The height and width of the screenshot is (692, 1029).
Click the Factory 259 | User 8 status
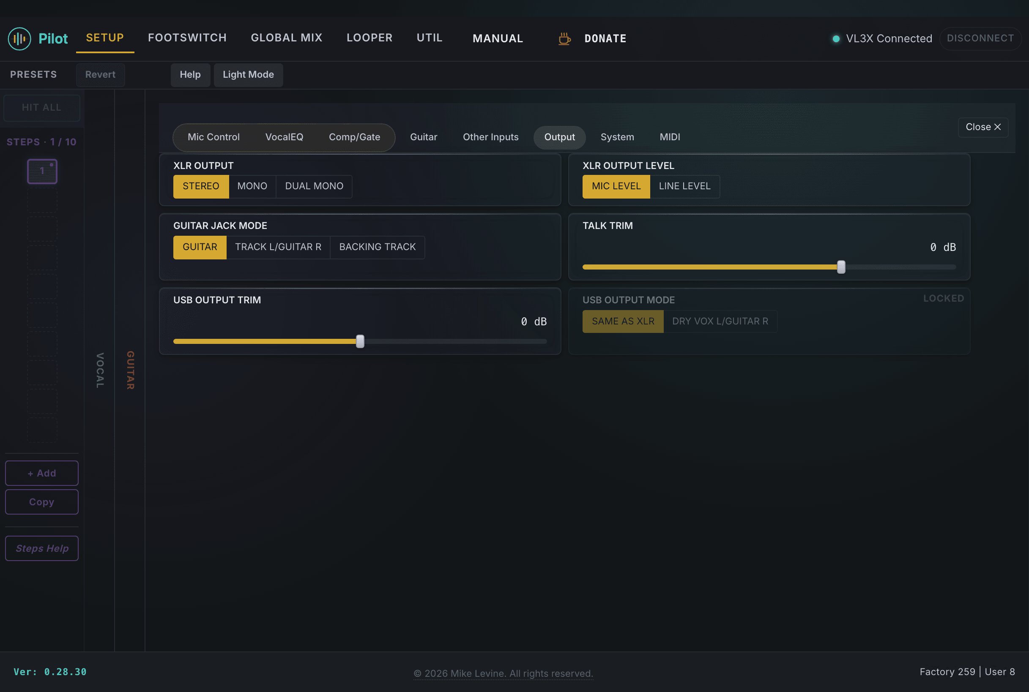[967, 672]
